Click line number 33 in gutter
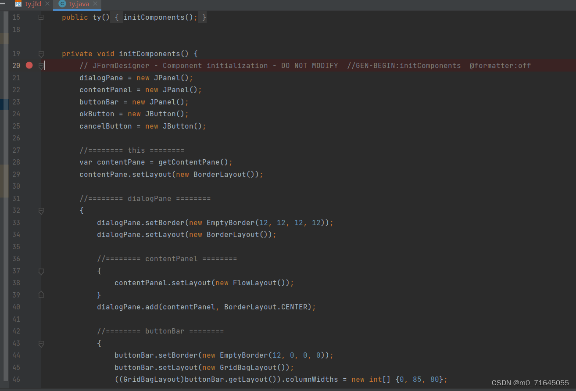This screenshot has width=576, height=391. 16,222
